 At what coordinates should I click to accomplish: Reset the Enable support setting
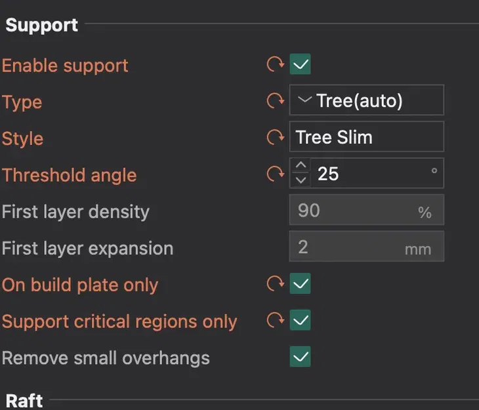(x=274, y=65)
